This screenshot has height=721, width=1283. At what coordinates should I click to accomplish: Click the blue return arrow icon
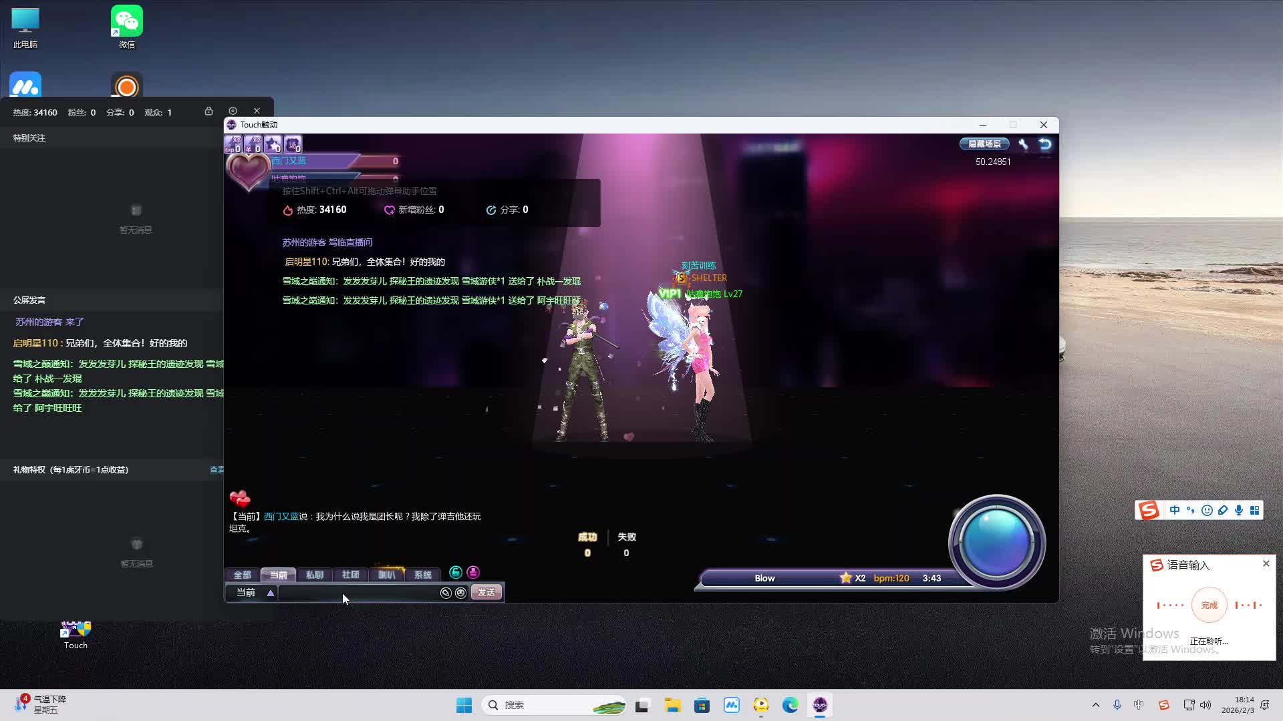(1045, 144)
